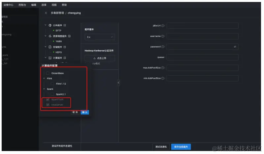Add a component under 计算组件 plus icon
264x154 pixels.
65,58
